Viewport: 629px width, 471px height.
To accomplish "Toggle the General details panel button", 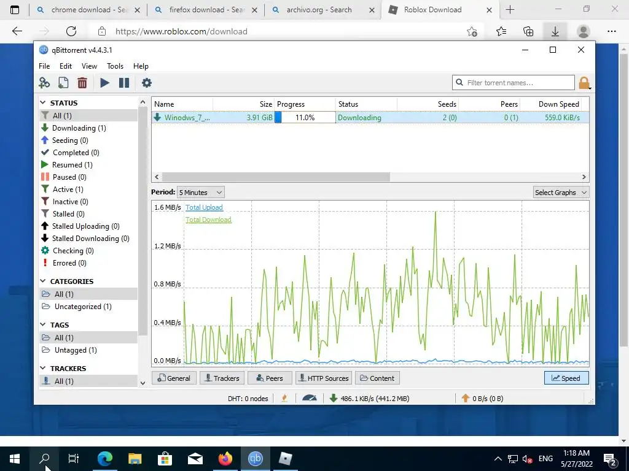I will point(174,378).
